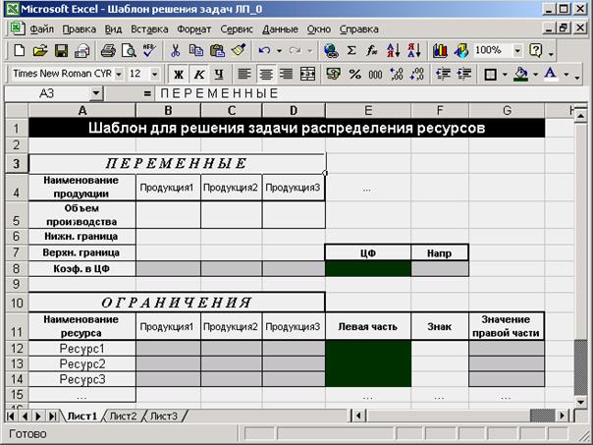Launch the Chart Wizard icon
The image size is (593, 445).
point(440,50)
